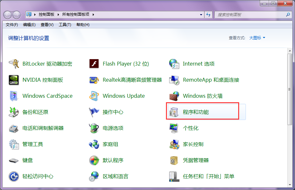Open the 管理工具 gear icon

point(14,144)
